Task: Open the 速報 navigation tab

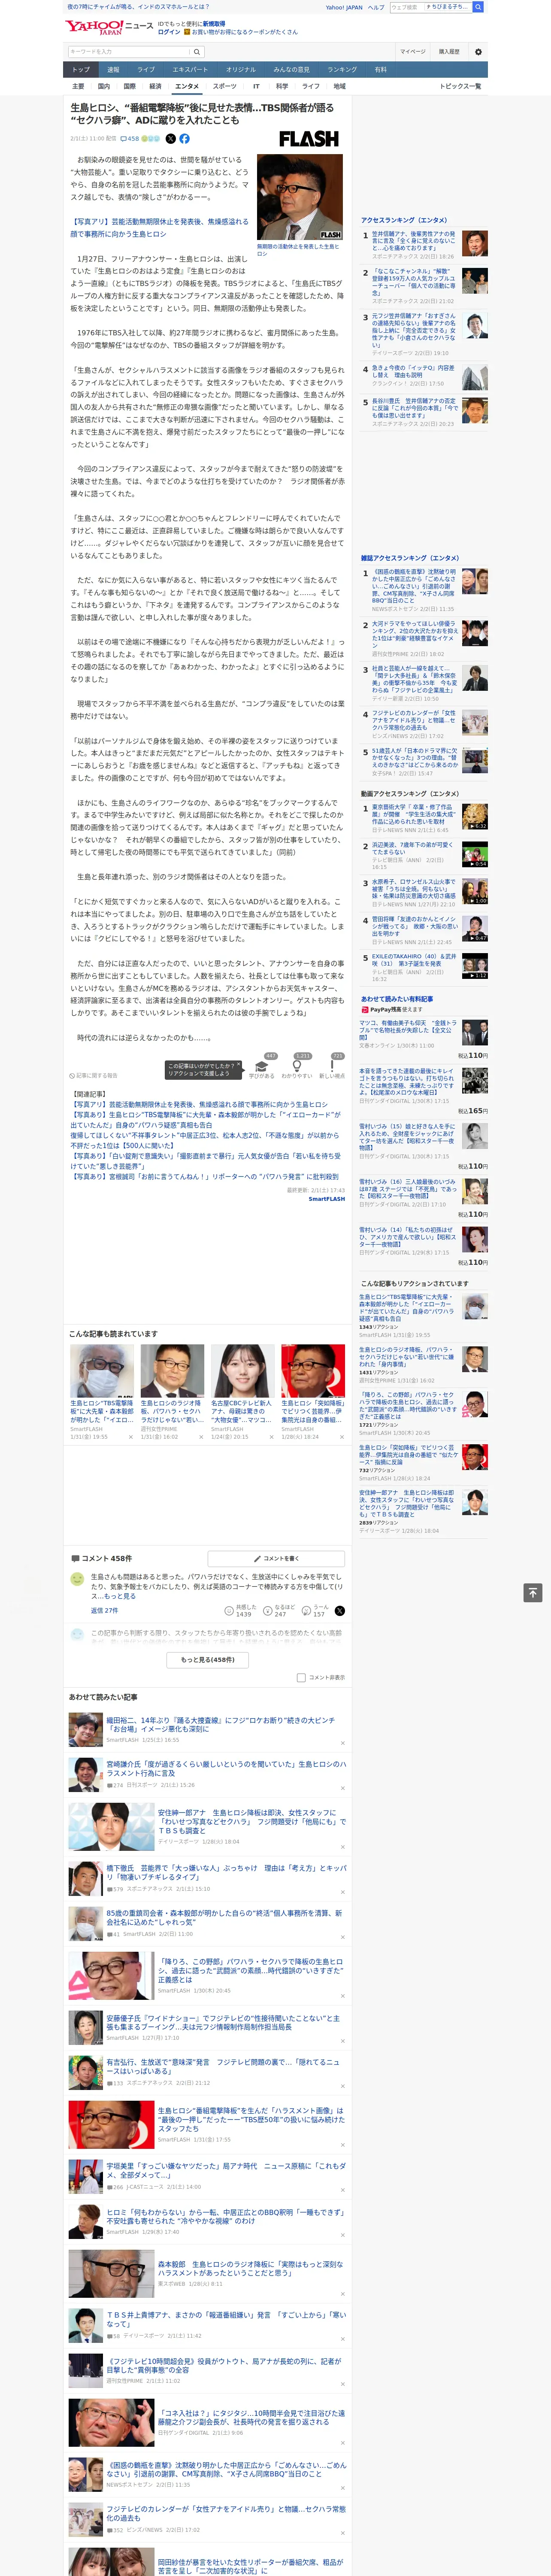Action: 113,70
